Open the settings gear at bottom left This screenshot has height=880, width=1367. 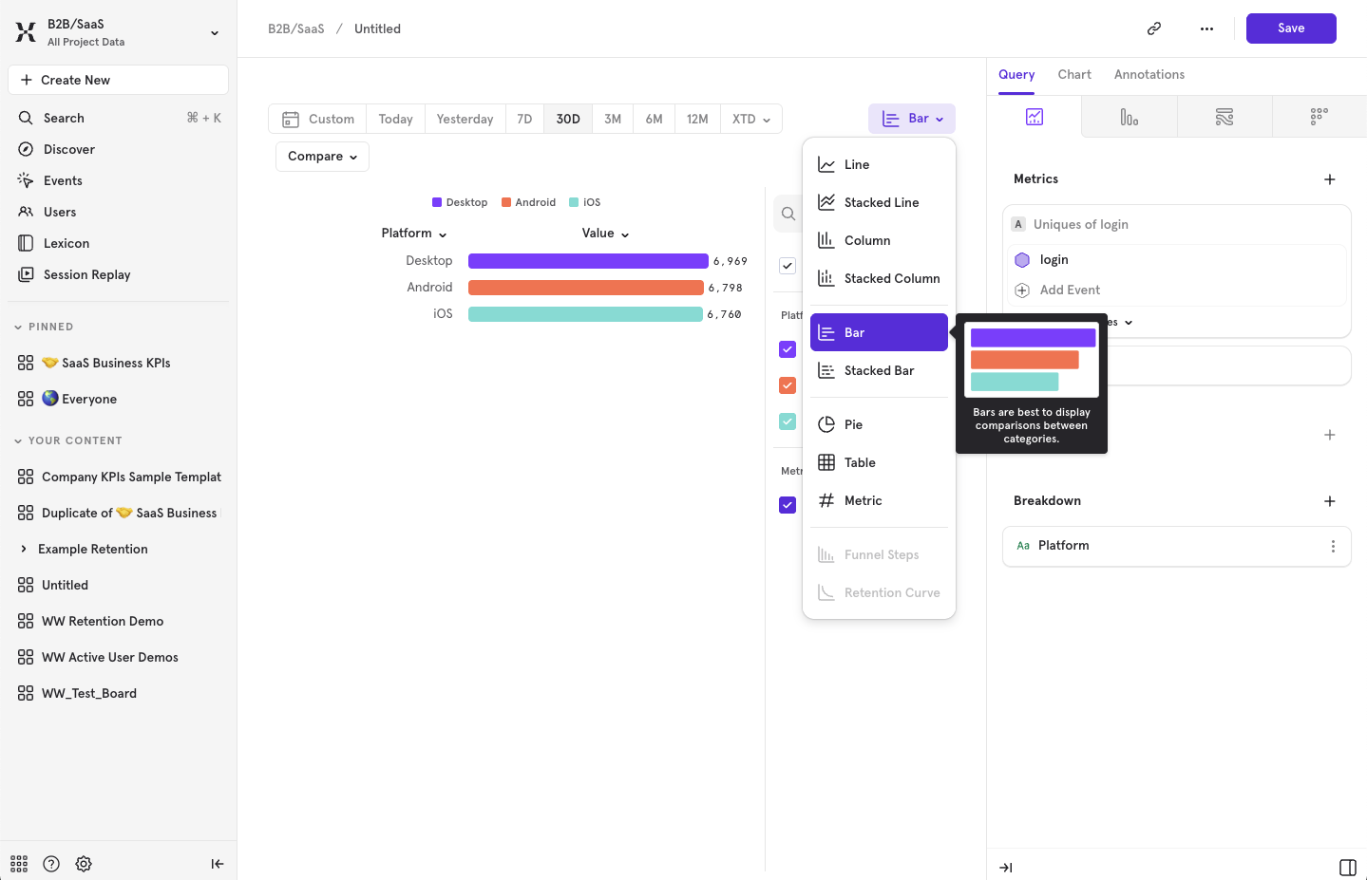[83, 864]
